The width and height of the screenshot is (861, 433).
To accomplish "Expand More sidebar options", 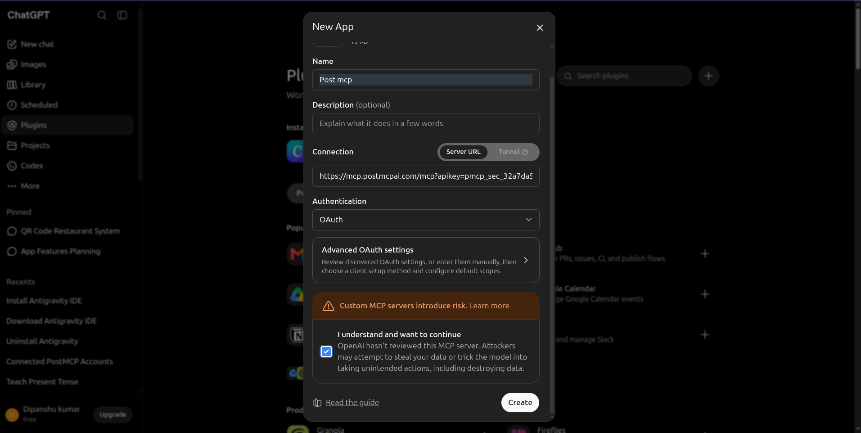I will (x=68, y=186).
